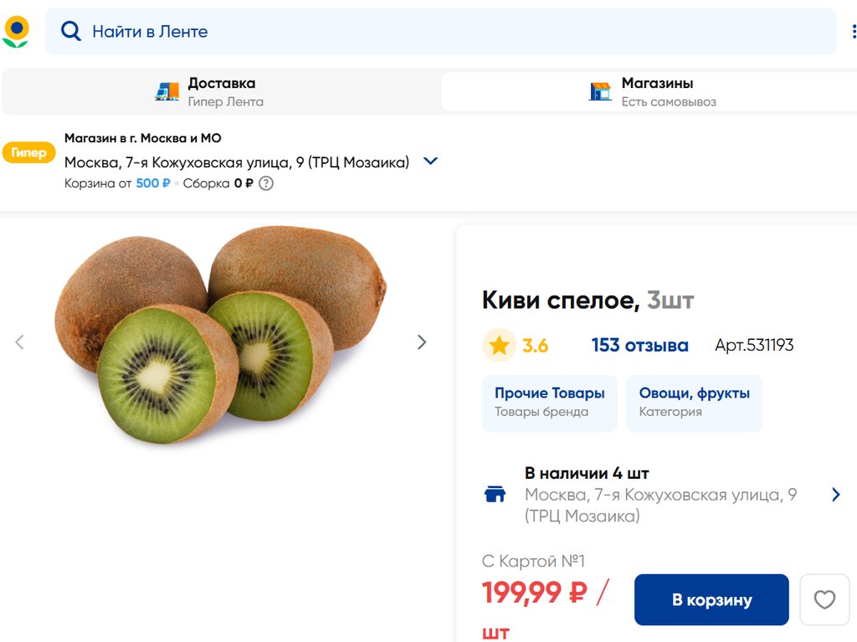The image size is (857, 642).
Task: Click the store icon beside В наличии
Action: click(495, 494)
